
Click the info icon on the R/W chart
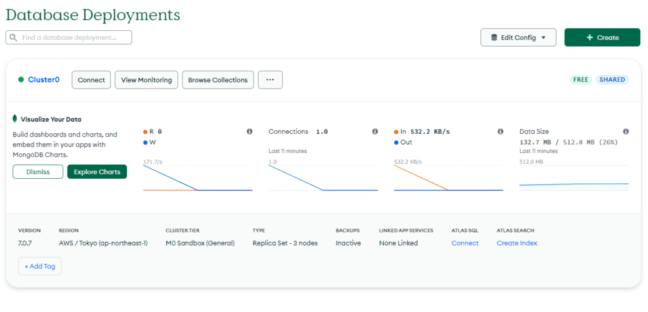click(x=249, y=131)
